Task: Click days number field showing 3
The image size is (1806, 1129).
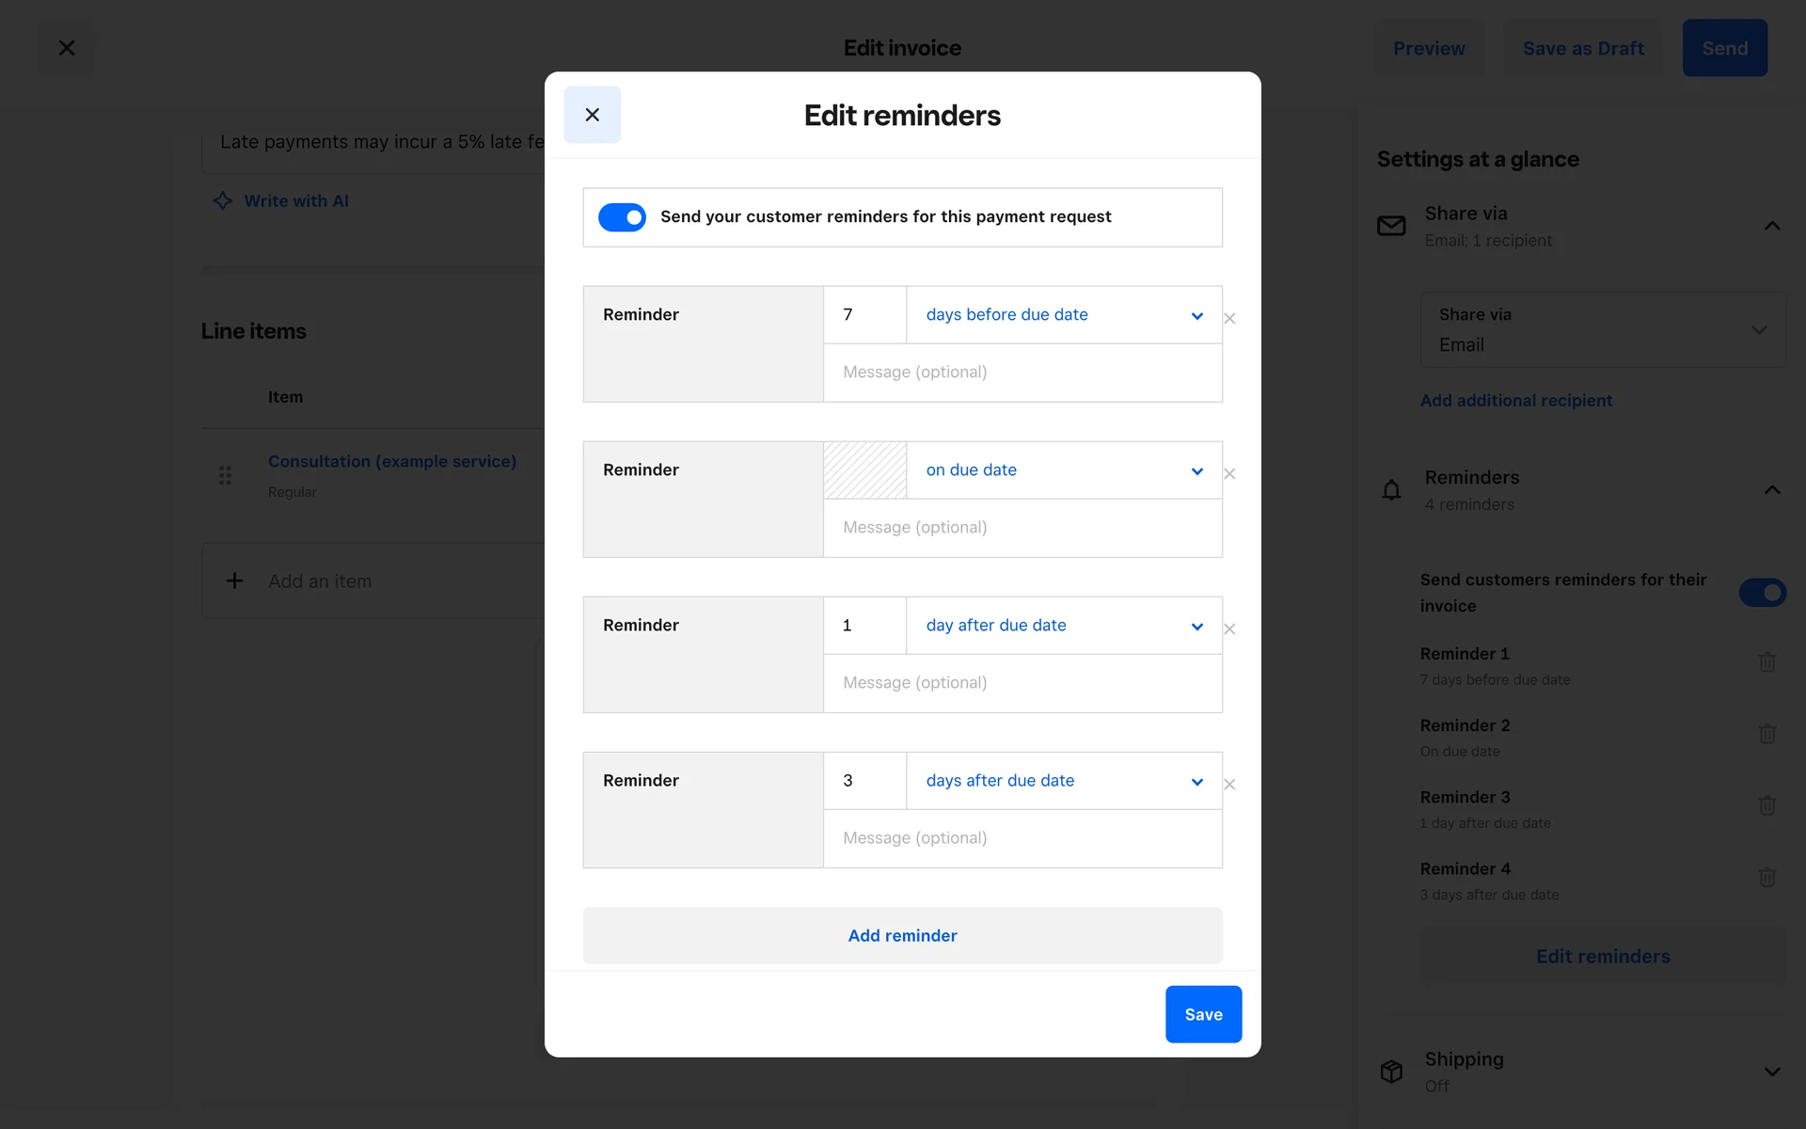Action: [864, 781]
